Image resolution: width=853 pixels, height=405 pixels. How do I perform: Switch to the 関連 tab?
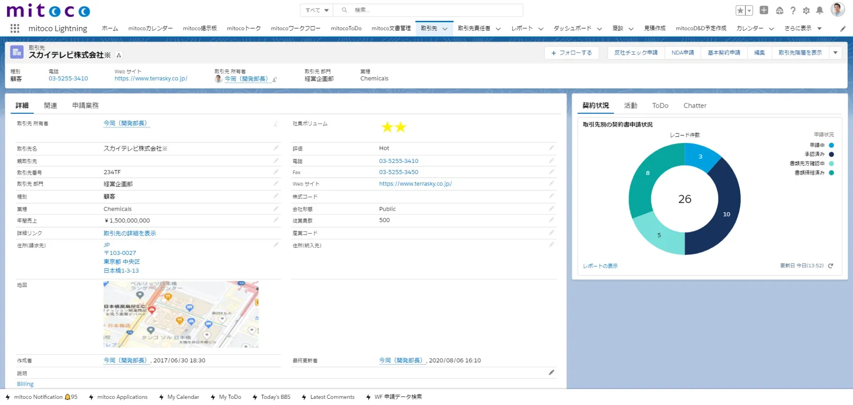pos(50,106)
